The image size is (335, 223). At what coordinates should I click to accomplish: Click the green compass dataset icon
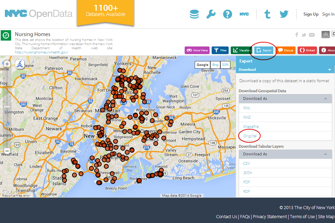tap(6, 35)
